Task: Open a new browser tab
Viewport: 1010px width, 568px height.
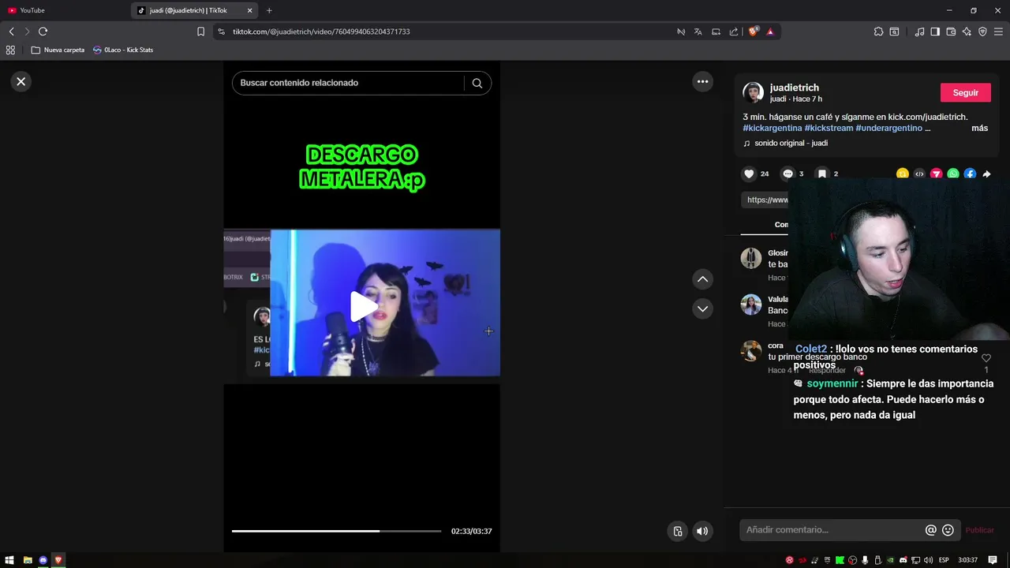Action: [x=269, y=10]
